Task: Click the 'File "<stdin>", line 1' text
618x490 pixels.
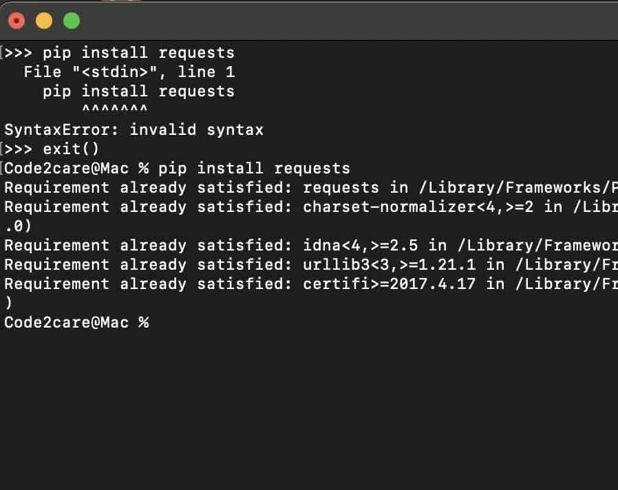Action: tap(129, 72)
